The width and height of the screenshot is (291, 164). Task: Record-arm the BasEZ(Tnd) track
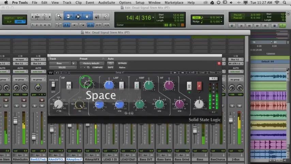pos(42,100)
